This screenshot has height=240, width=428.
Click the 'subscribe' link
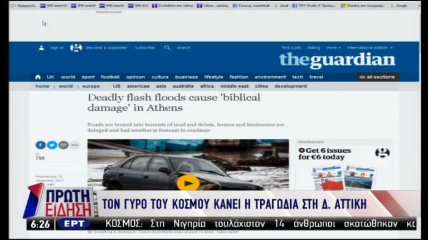tap(145, 48)
